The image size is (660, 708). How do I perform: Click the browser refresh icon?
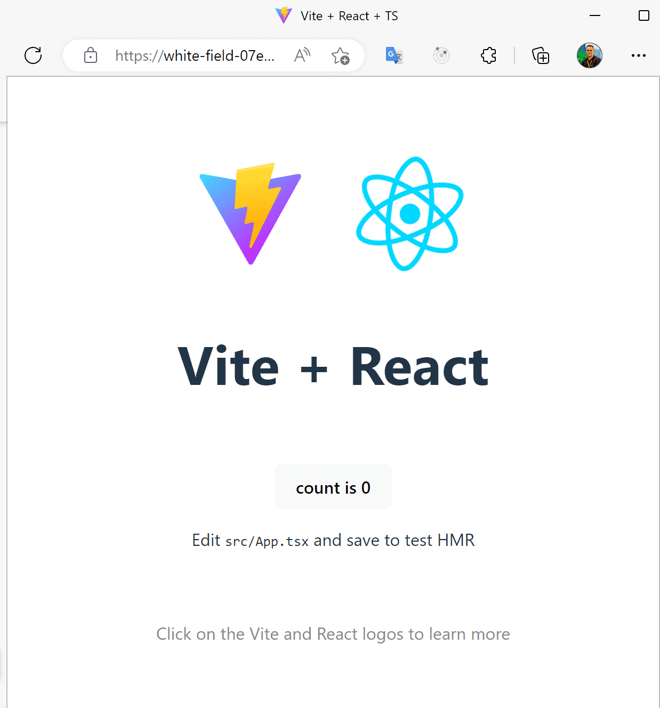coord(33,55)
